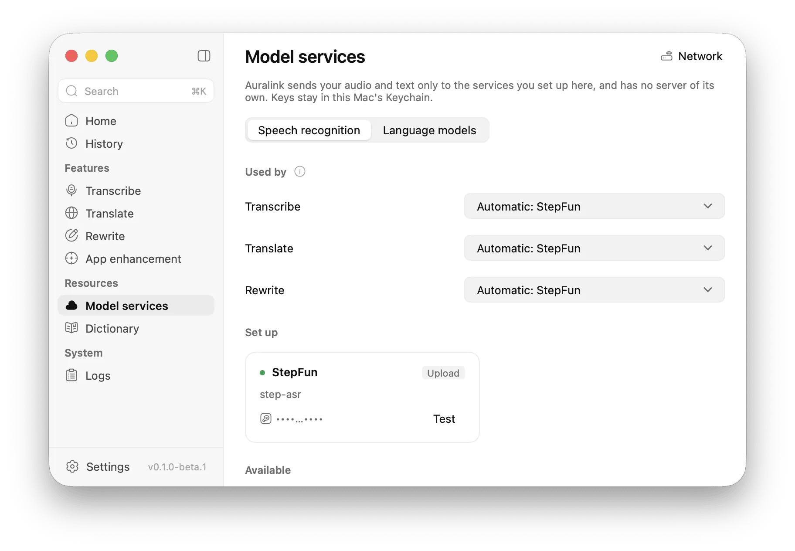Viewport: 795px width, 551px height.
Task: Click the green status dot beside StepFun
Action: coord(262,373)
